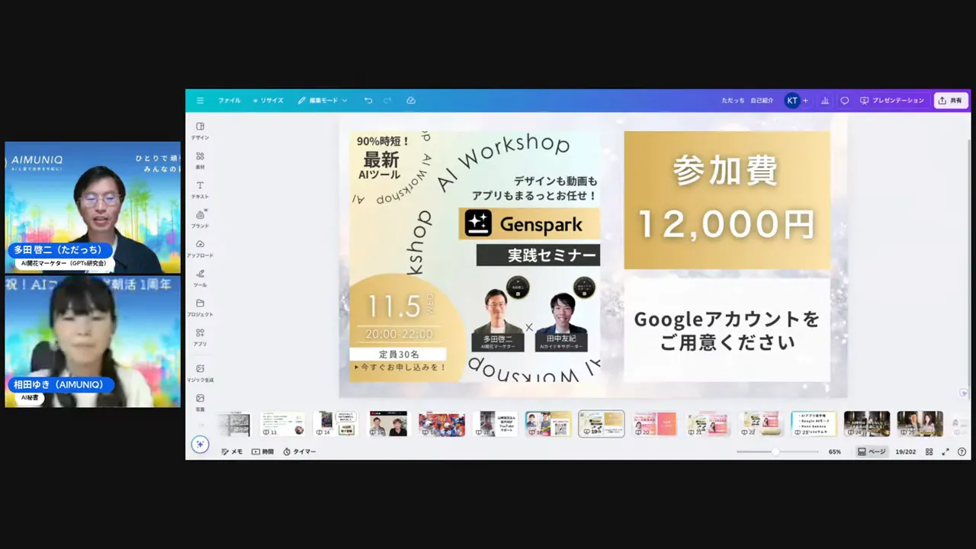This screenshot has height=549, width=976.
Task: Click the 参加費 heading on the slide
Action: [x=726, y=172]
